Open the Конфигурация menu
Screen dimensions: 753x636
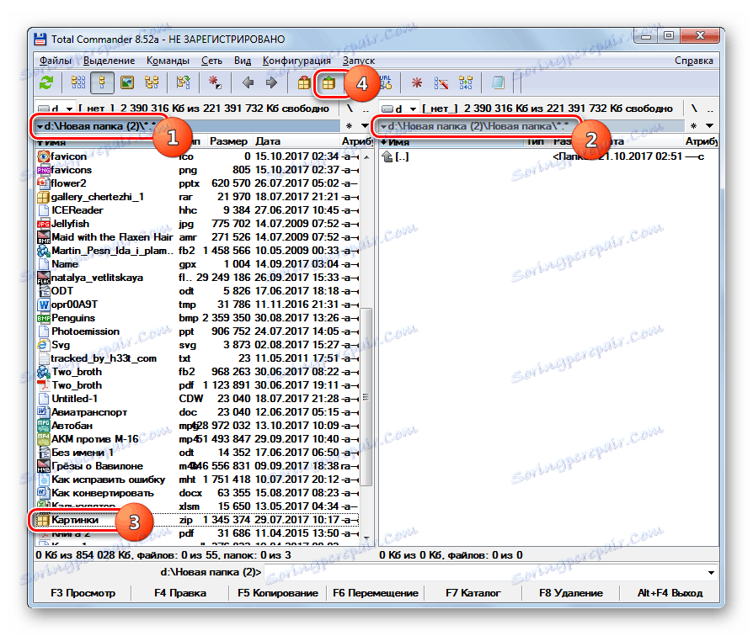tap(296, 61)
